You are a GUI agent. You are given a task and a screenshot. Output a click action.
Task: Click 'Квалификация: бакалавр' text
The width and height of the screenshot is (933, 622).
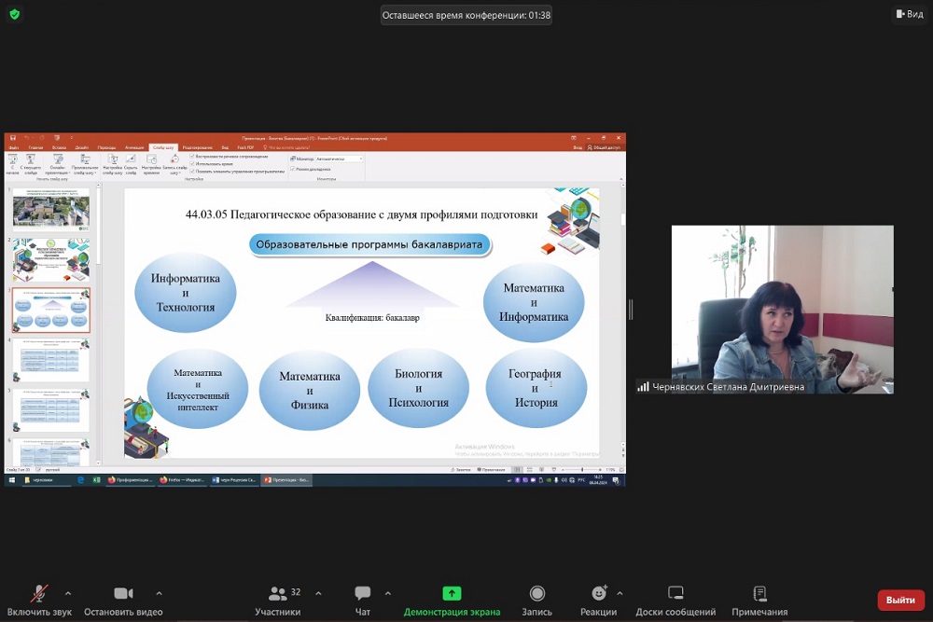point(372,318)
